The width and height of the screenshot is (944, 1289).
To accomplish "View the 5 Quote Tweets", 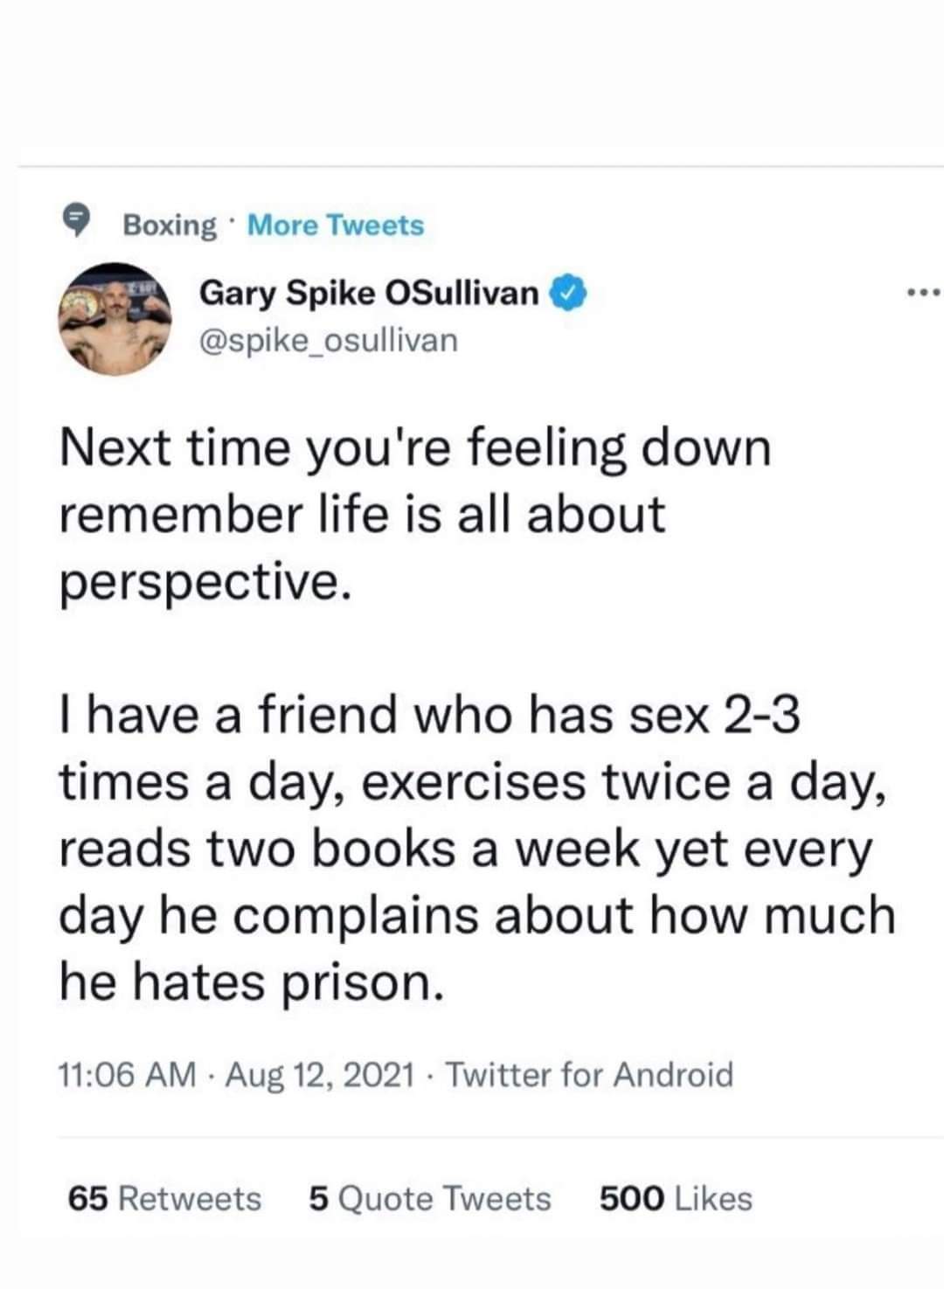I will [427, 1198].
